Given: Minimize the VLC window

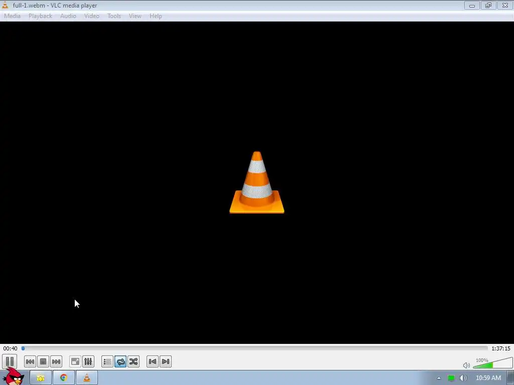Looking at the screenshot, I should (x=472, y=5).
